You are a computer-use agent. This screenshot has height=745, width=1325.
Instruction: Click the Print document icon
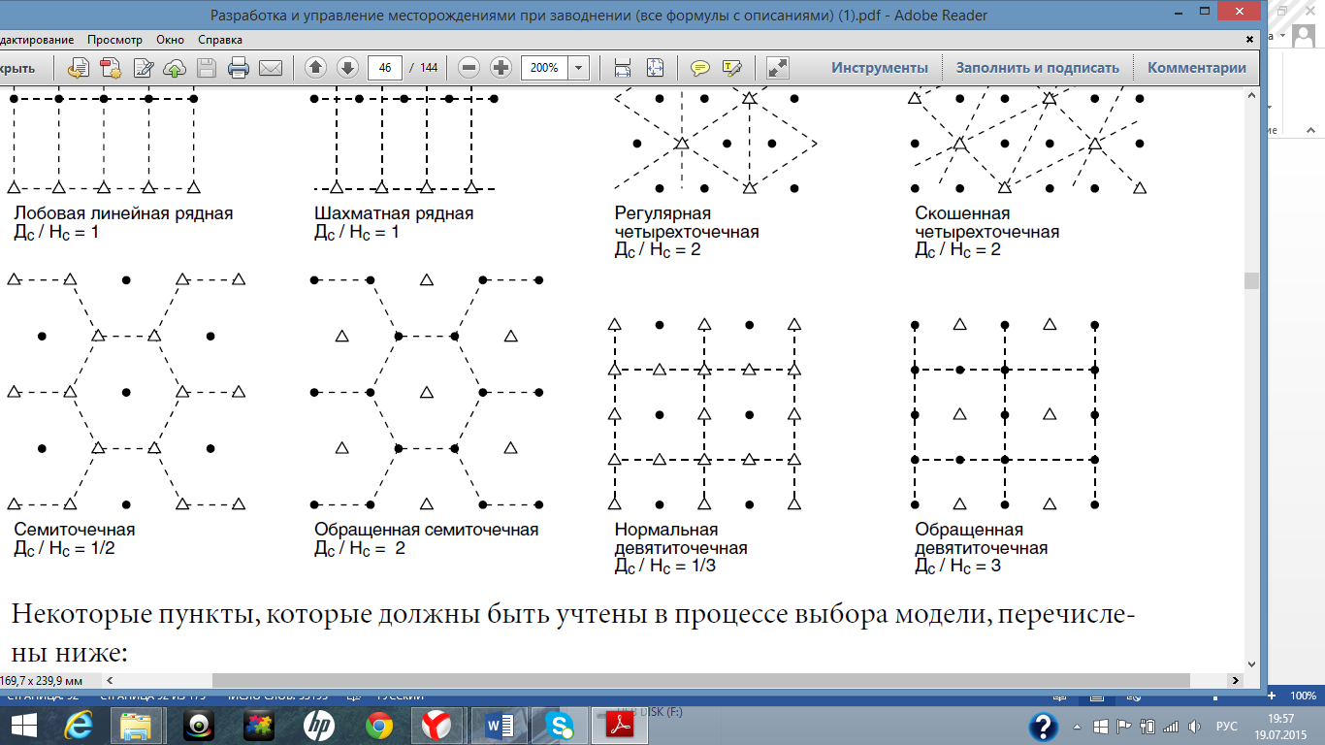239,68
